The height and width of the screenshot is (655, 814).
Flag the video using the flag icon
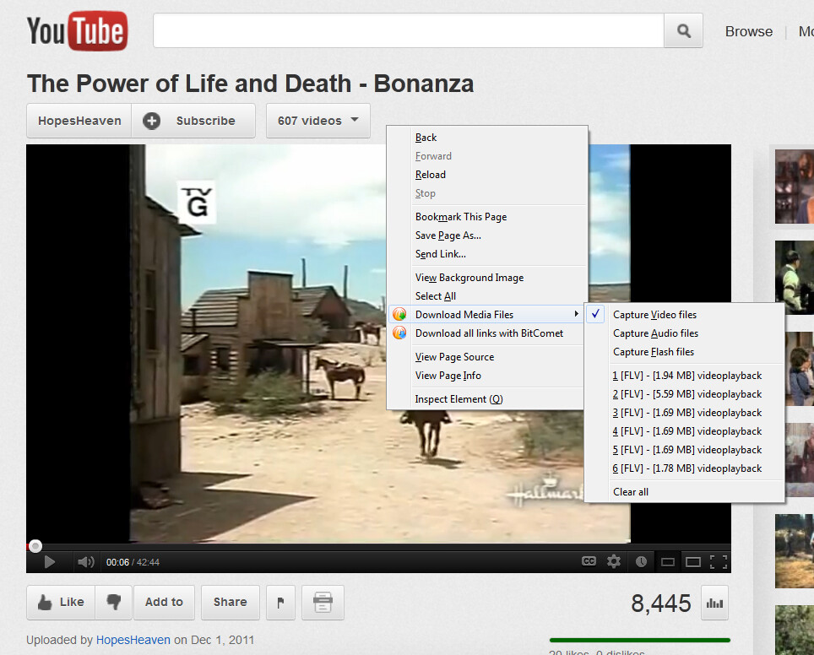coord(280,602)
